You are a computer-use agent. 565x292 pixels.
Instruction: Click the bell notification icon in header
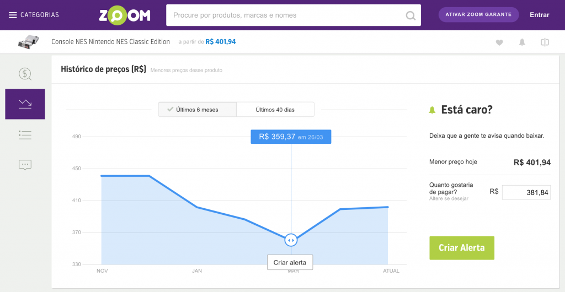tap(522, 42)
